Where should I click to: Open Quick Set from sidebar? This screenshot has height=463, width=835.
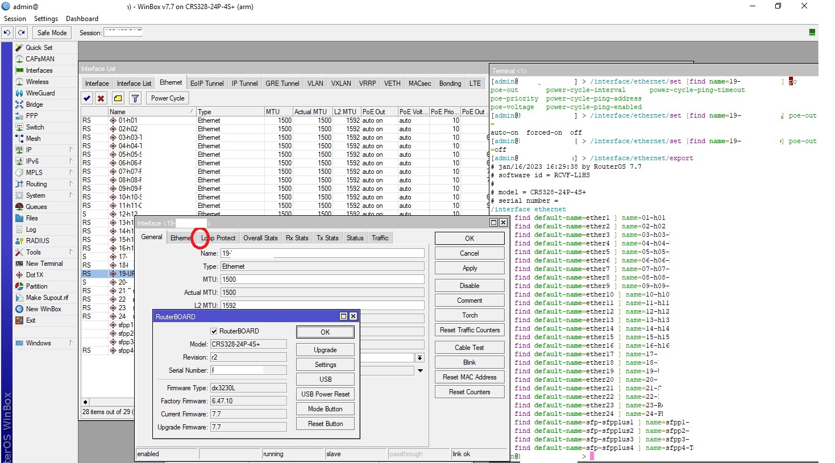[39, 48]
